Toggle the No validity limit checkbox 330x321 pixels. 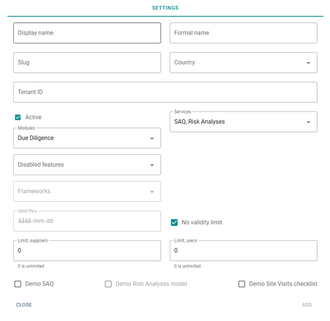pyautogui.click(x=175, y=222)
